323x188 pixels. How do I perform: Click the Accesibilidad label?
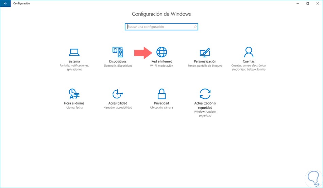coord(118,103)
